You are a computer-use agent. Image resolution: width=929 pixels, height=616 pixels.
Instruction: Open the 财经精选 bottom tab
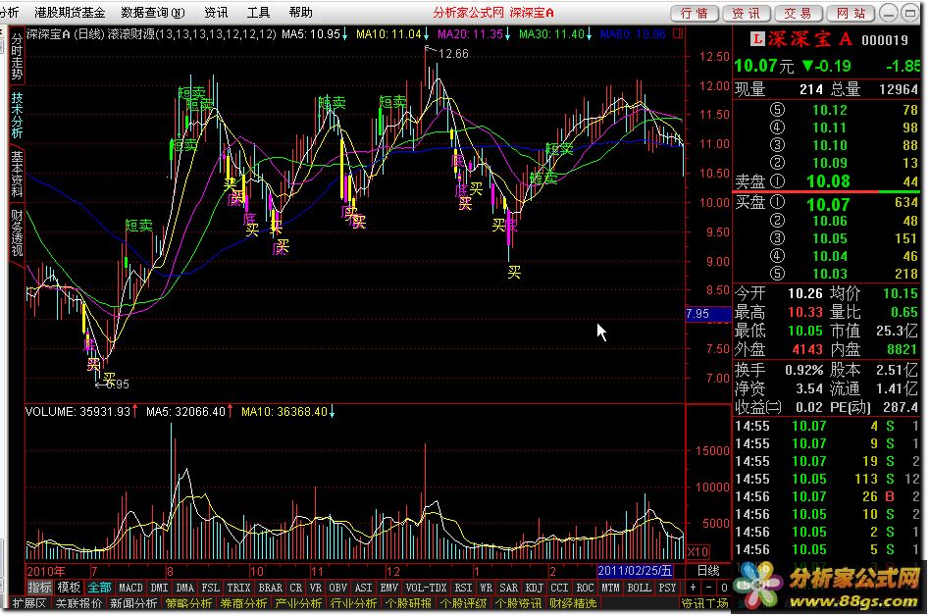[x=573, y=603]
